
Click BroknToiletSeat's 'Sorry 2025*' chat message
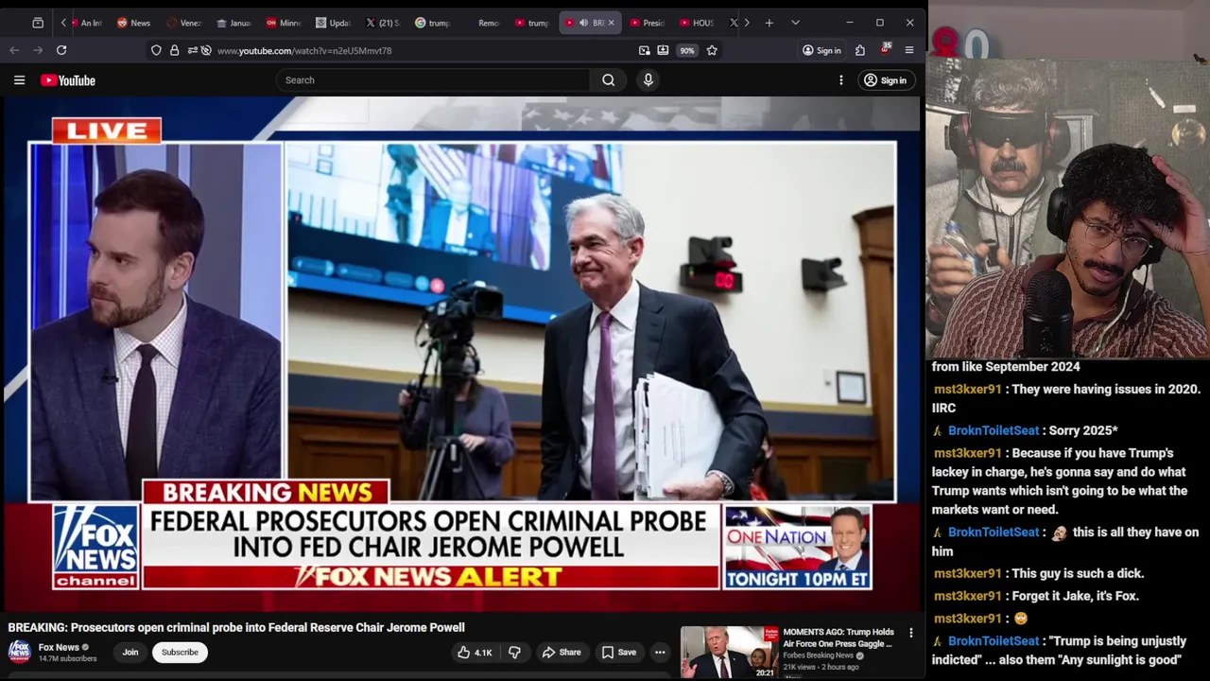(x=1082, y=430)
